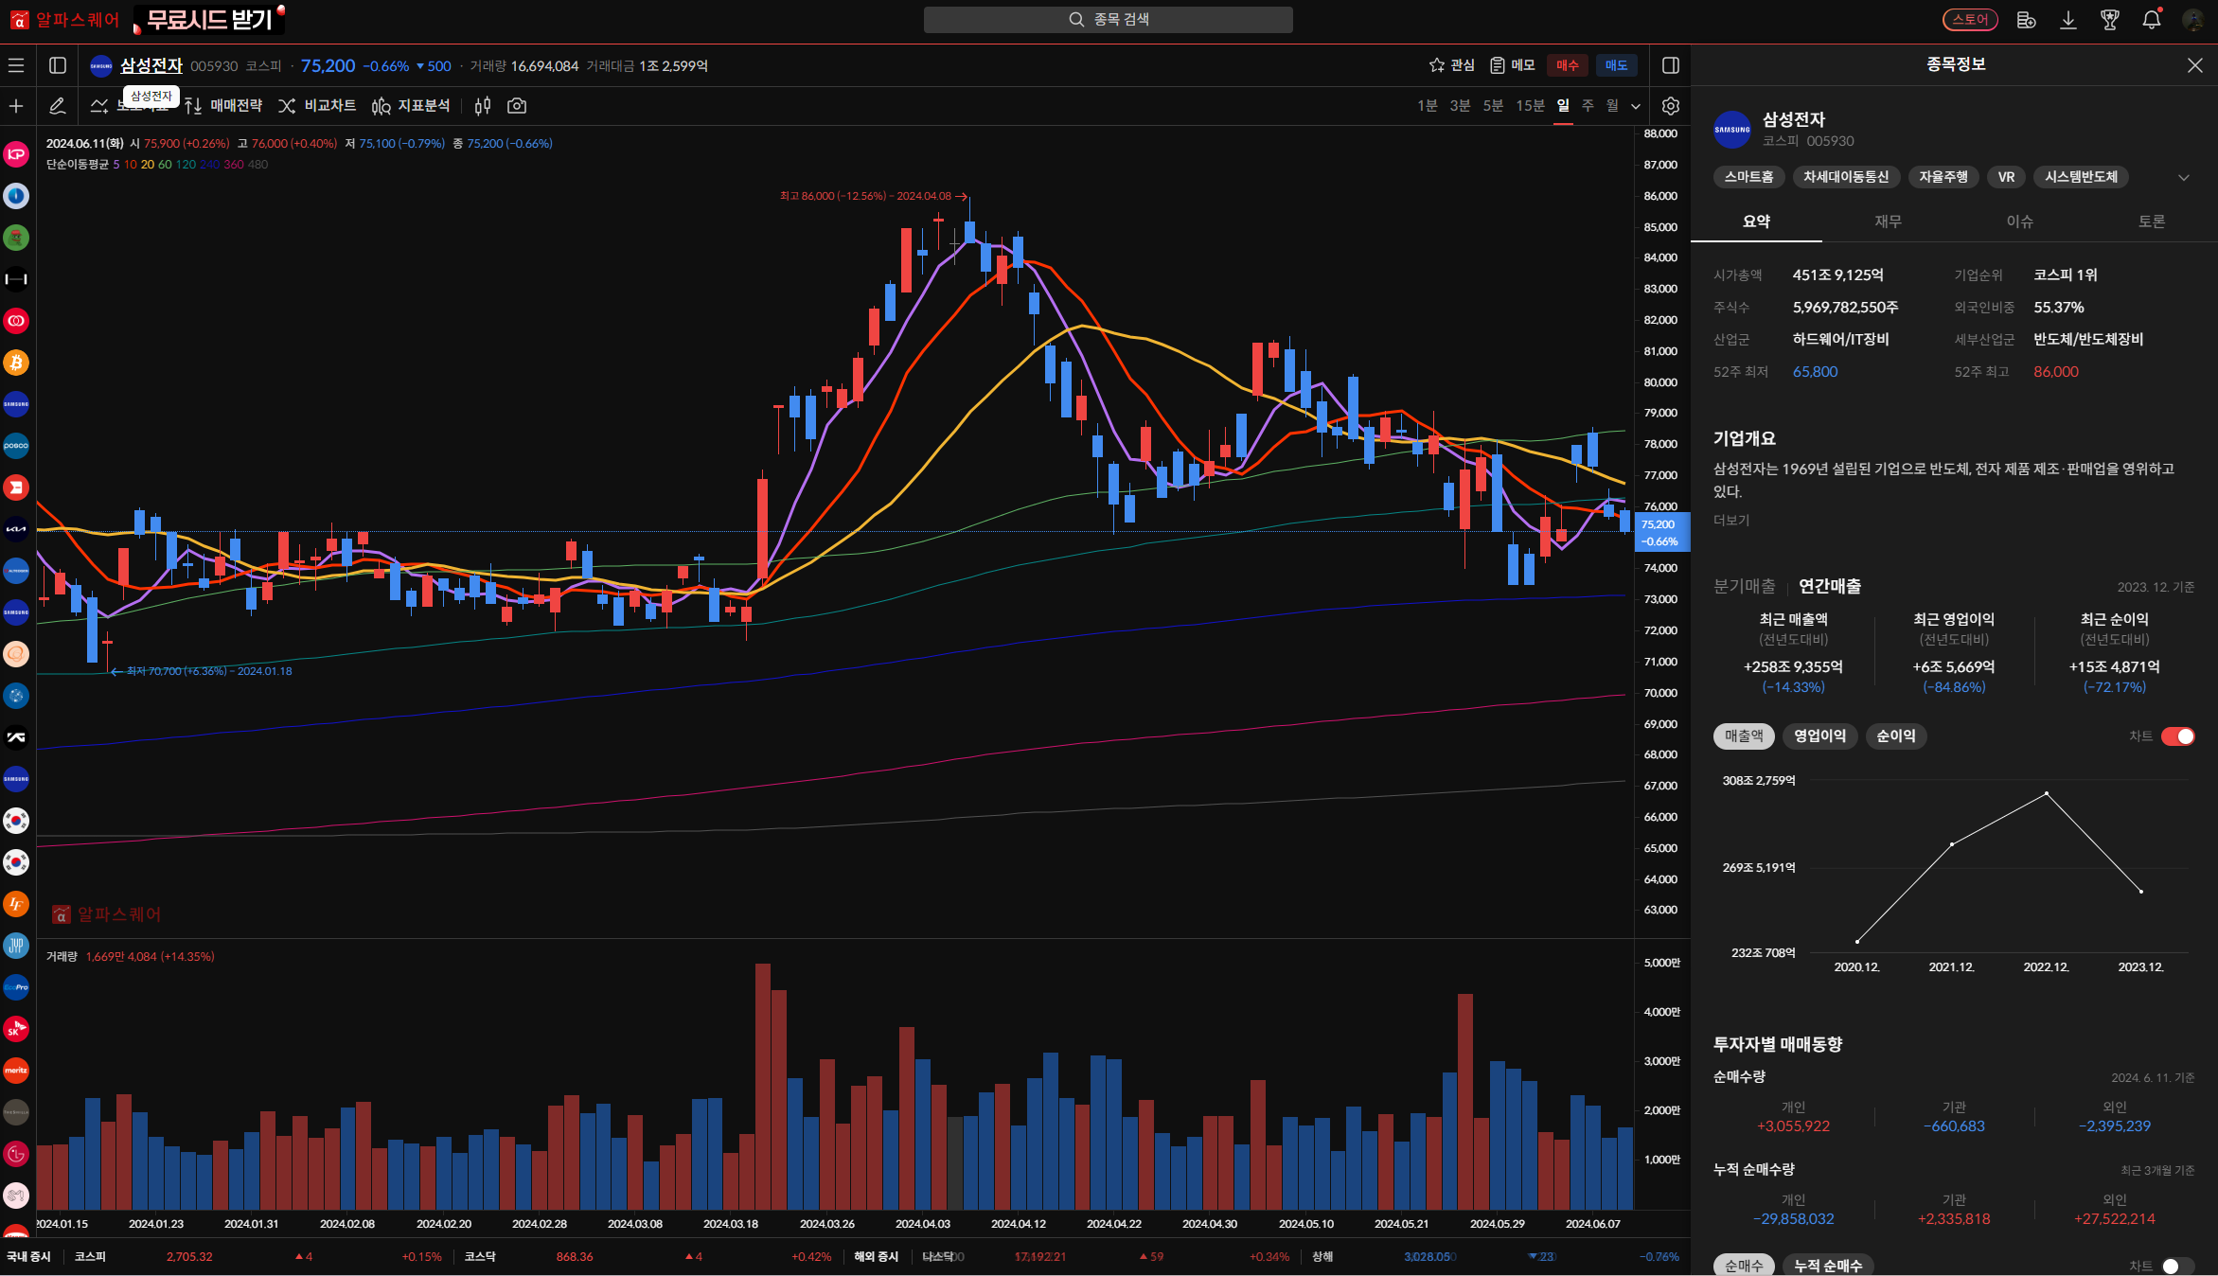2218x1276 pixels.
Task: Turn on the 투자자별 매매동향 chart toggle
Action: (x=2177, y=1267)
